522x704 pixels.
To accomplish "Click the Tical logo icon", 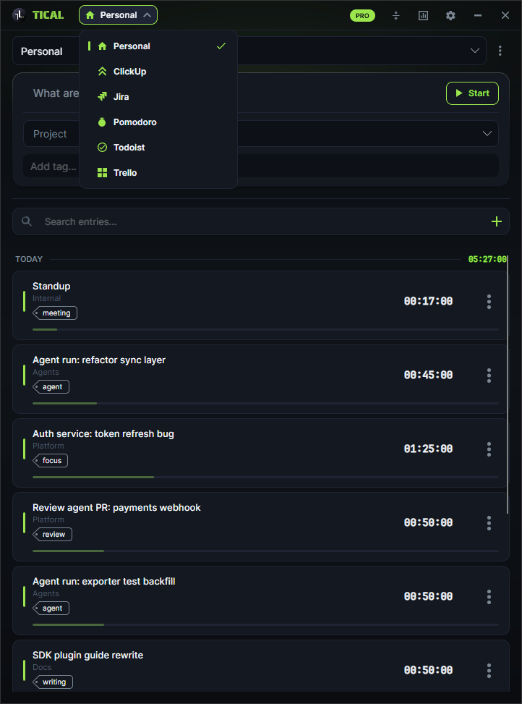I will click(20, 14).
